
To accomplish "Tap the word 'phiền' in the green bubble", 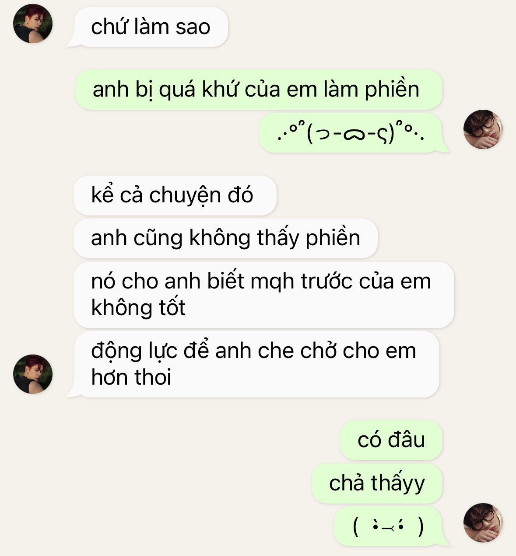I will coord(392,90).
